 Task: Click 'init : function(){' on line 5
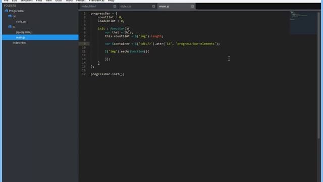pyautogui.click(x=114, y=29)
